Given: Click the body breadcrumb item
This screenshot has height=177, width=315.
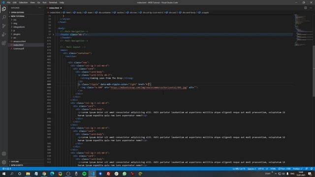Looking at the screenshot, I should 78,12.
